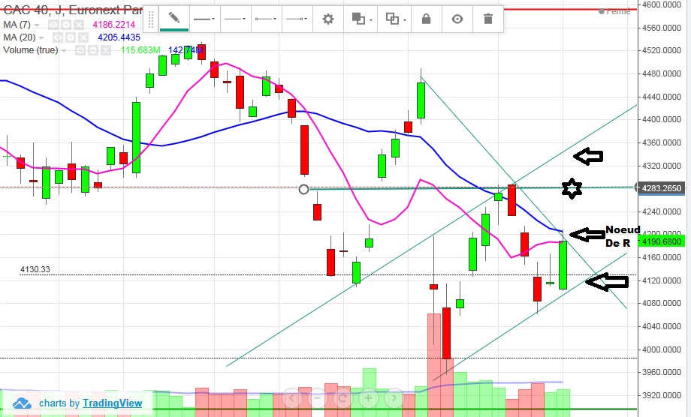The image size is (691, 417).
Task: Click the 4283.2650 price label
Action: [662, 188]
